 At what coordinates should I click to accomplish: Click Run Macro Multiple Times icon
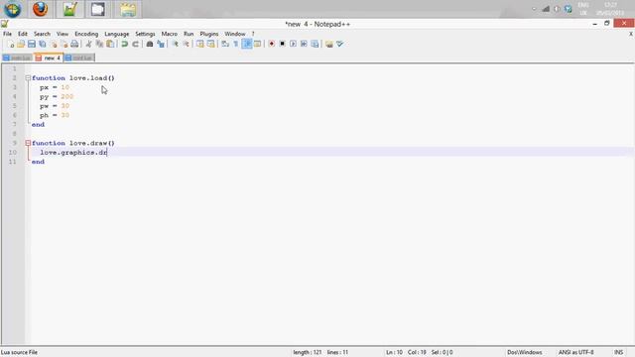coord(304,44)
